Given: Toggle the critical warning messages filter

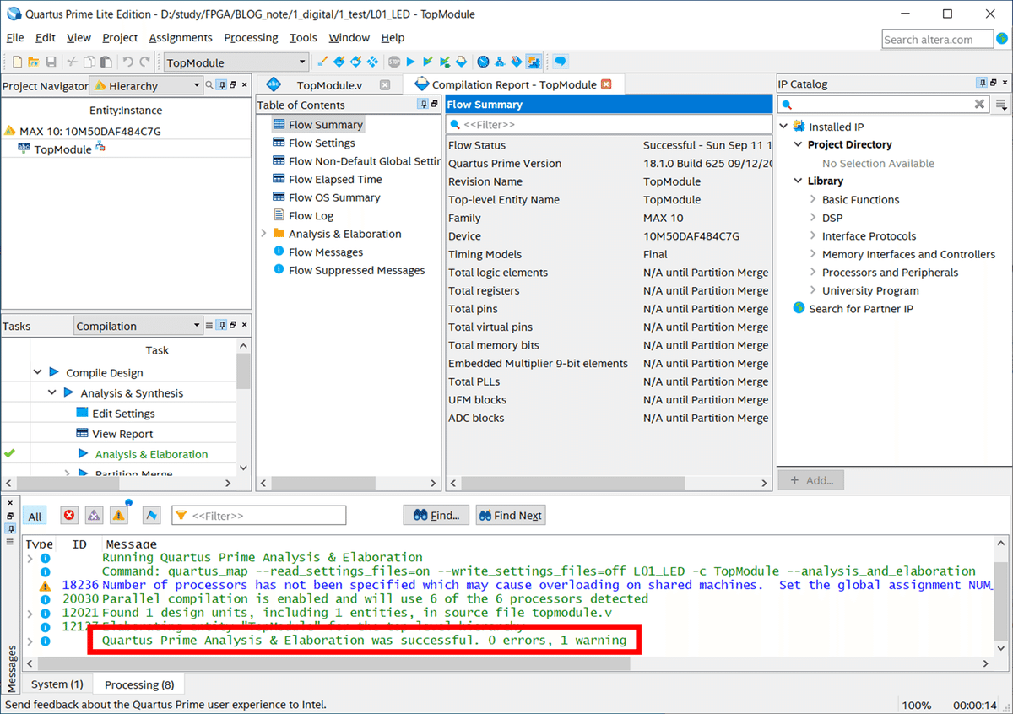Looking at the screenshot, I should [x=94, y=516].
